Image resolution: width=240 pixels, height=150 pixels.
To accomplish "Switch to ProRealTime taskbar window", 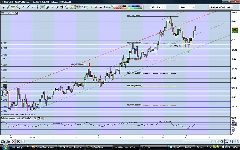I will (99, 147).
